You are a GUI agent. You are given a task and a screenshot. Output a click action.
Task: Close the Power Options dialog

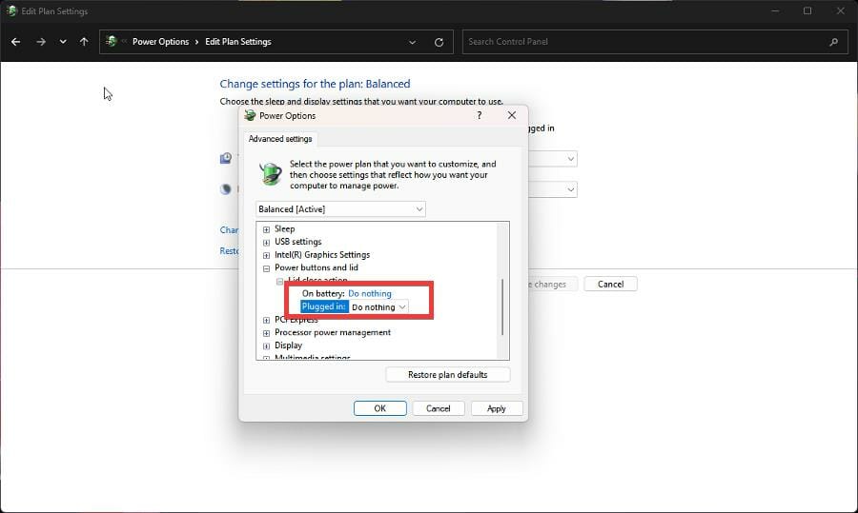click(x=512, y=115)
